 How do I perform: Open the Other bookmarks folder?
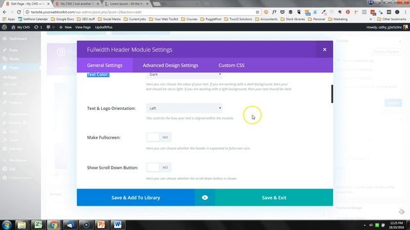click(x=391, y=19)
